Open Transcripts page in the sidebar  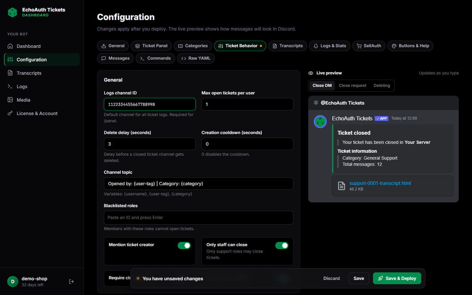(x=42, y=73)
